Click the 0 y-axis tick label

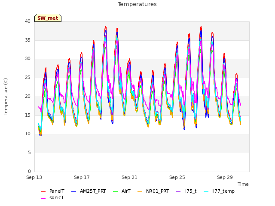pyautogui.click(x=29, y=171)
